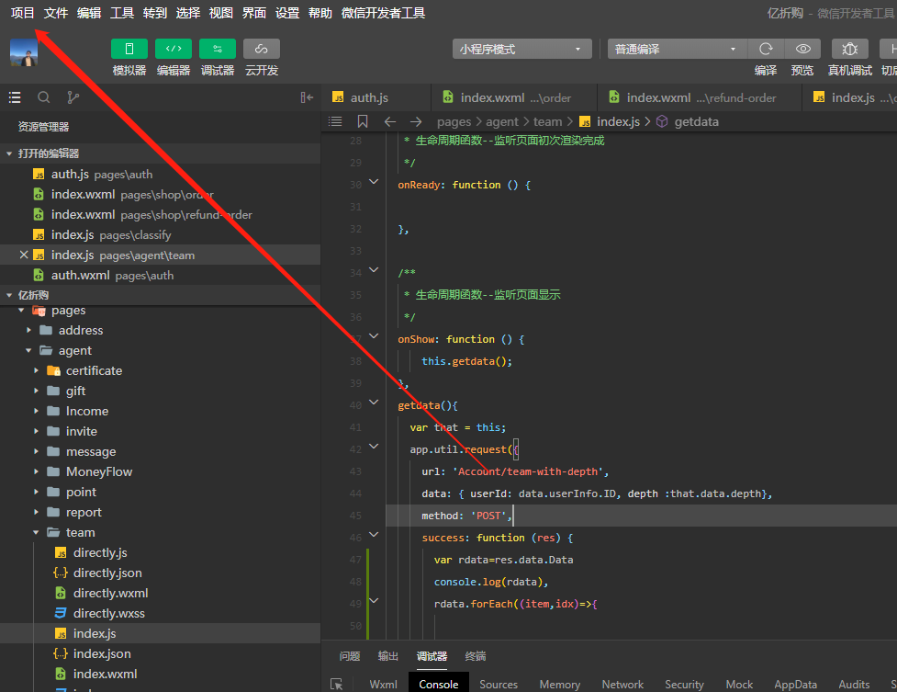The height and width of the screenshot is (692, 897).
Task: Click the compile refresh icon
Action: pyautogui.click(x=766, y=49)
